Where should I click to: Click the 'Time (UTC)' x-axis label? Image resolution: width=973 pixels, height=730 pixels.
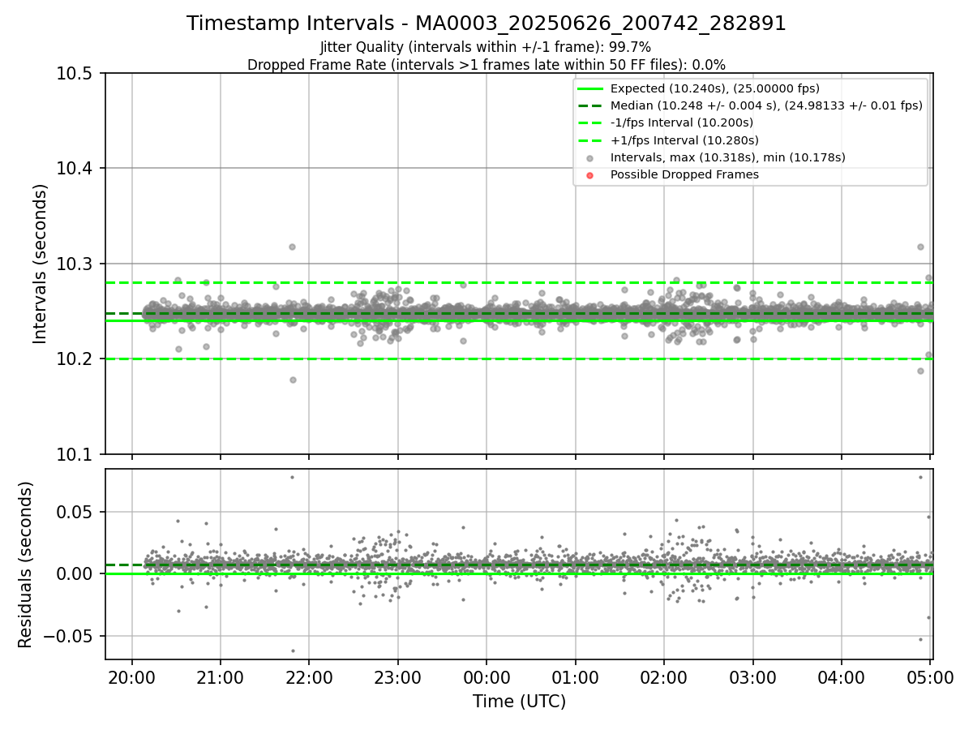point(519,701)
